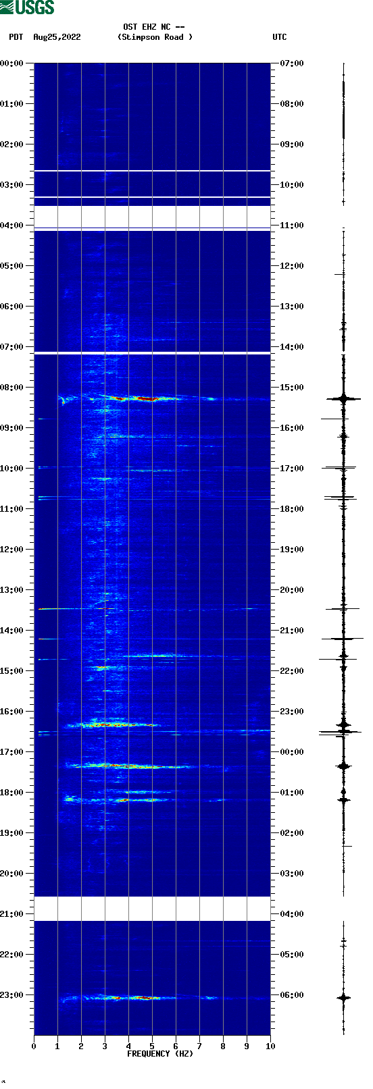
Task: Click the spectrogram event near 18:10 PDT
Action: (115, 800)
